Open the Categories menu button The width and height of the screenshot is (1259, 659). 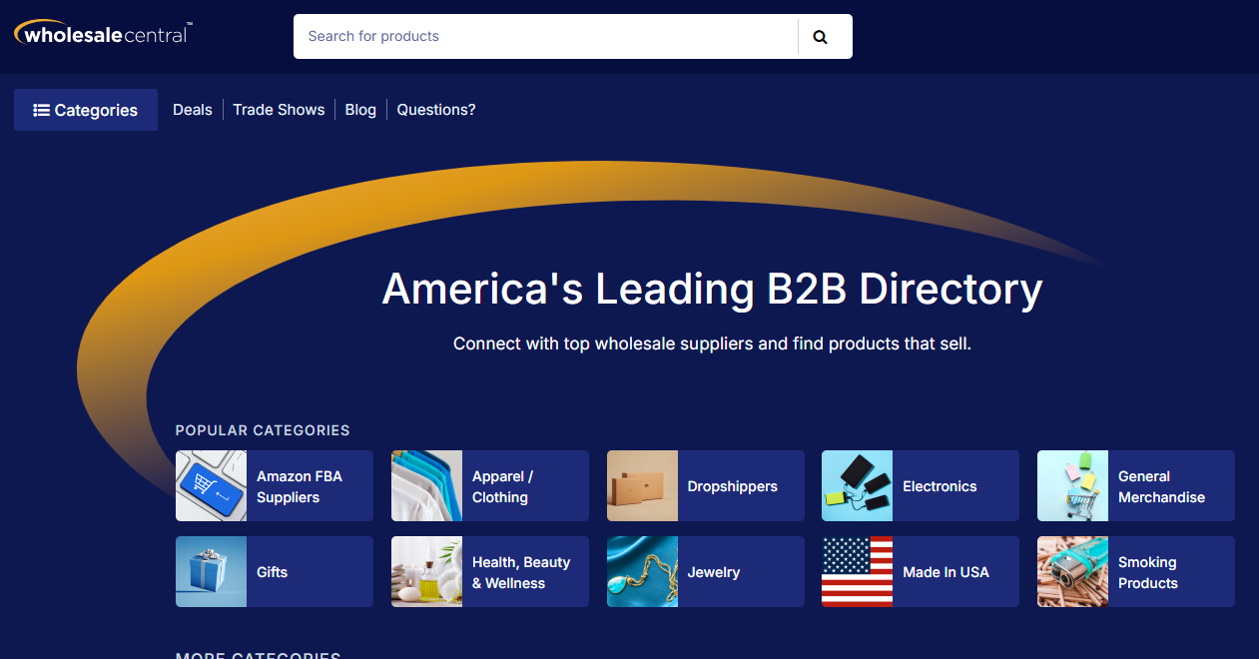coord(86,110)
